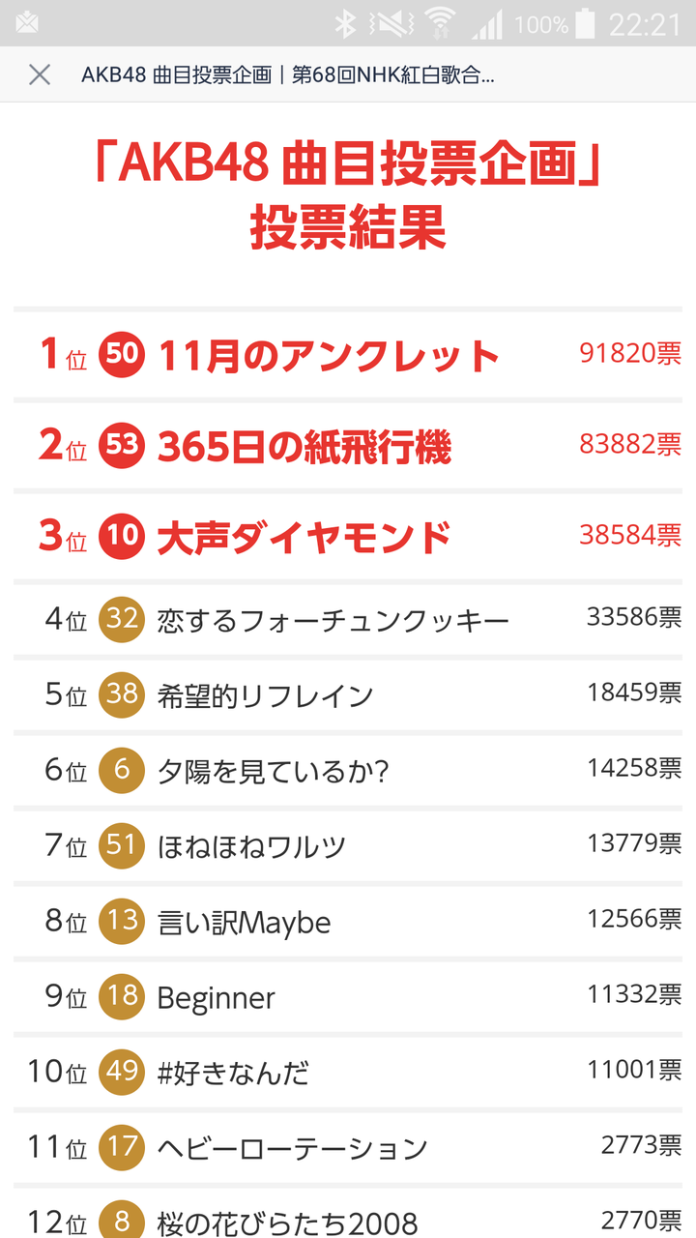Tap the red number 50 badge

(x=122, y=355)
